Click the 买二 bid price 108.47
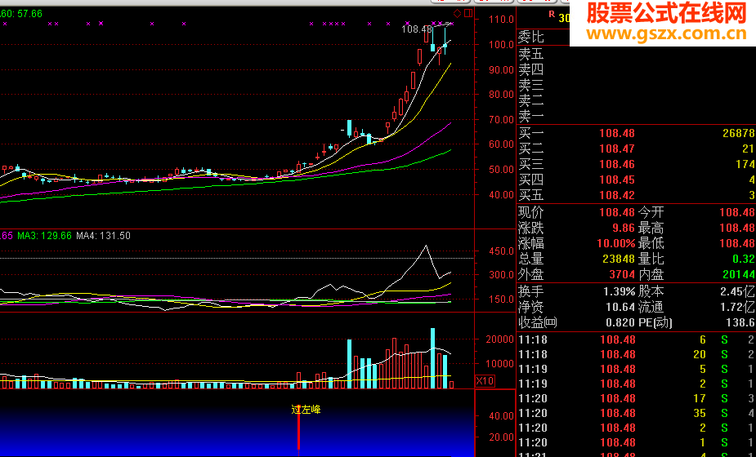Screen dimensions: 756x457 [x=617, y=149]
